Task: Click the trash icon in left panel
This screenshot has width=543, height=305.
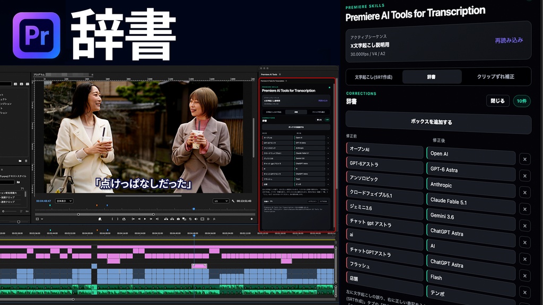Action: [26, 161]
